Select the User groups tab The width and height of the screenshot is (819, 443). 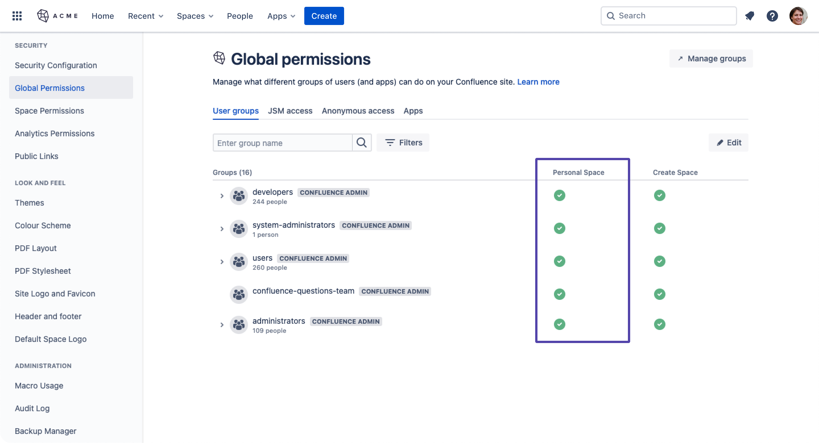coord(235,111)
